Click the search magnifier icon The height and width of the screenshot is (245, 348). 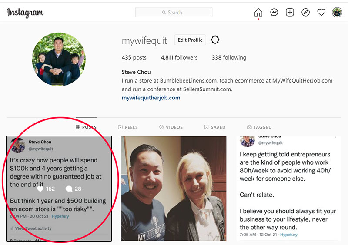(x=164, y=13)
